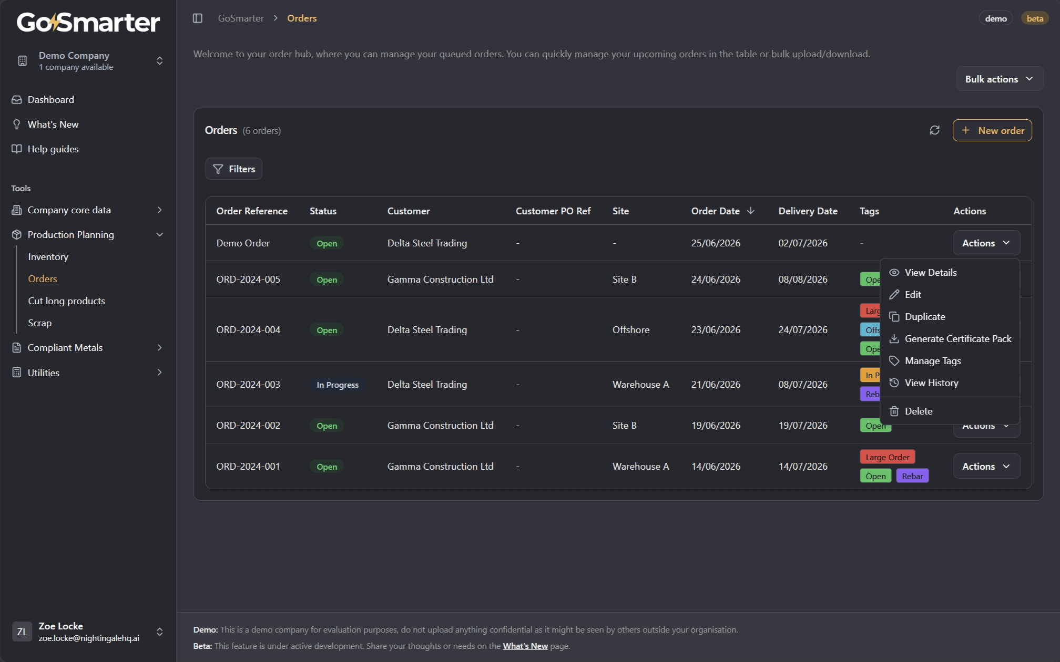Click the Demo Company building icon
This screenshot has height=662, width=1060.
(x=23, y=61)
